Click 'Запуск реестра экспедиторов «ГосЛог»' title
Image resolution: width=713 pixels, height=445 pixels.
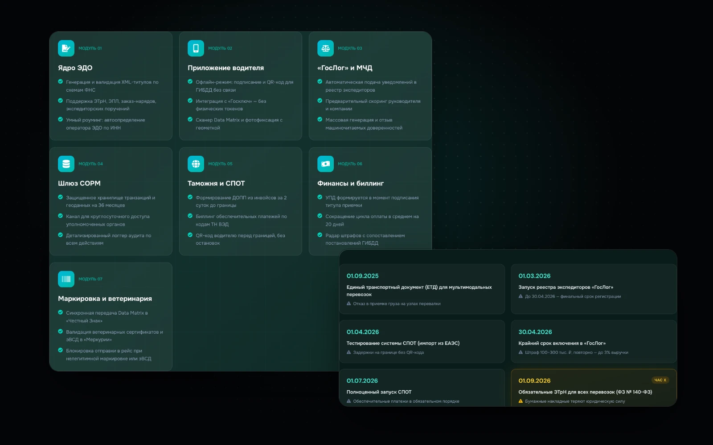click(x=565, y=287)
